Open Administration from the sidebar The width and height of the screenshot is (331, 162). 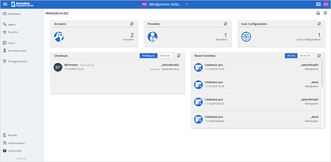(x=16, y=143)
